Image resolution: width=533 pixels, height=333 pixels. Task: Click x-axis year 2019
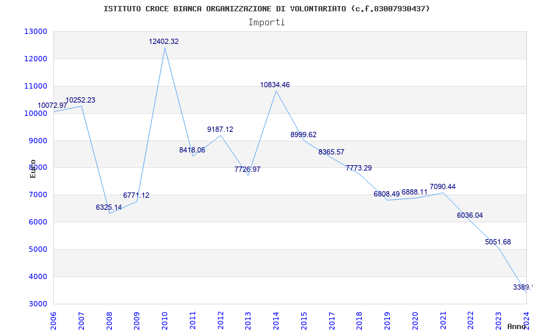pos(388,320)
